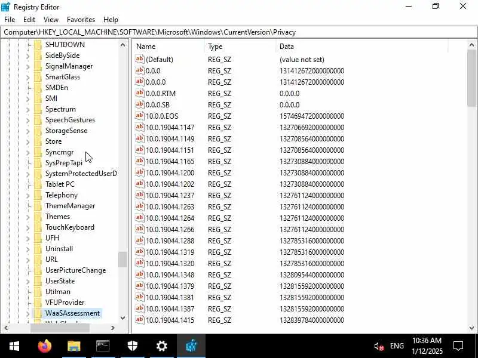Select the 10.0.19044.1200 value name

pos(170,172)
